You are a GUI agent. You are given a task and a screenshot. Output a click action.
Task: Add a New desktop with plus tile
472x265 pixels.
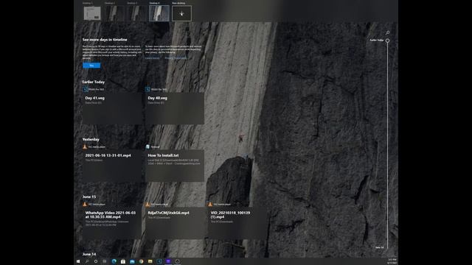pyautogui.click(x=181, y=13)
